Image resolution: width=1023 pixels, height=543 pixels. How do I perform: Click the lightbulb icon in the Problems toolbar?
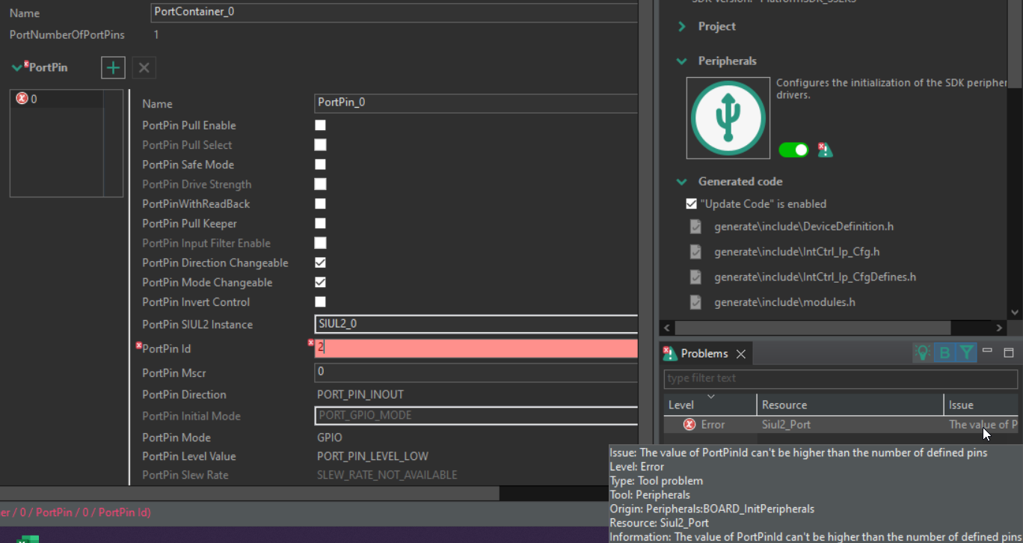(x=923, y=353)
